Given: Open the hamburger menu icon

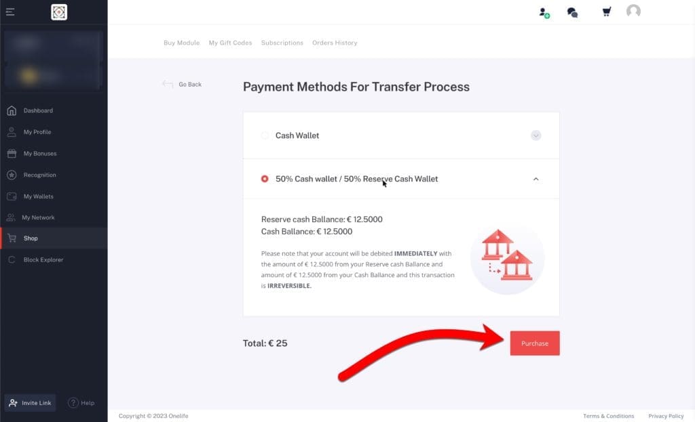Looking at the screenshot, I should pyautogui.click(x=10, y=12).
